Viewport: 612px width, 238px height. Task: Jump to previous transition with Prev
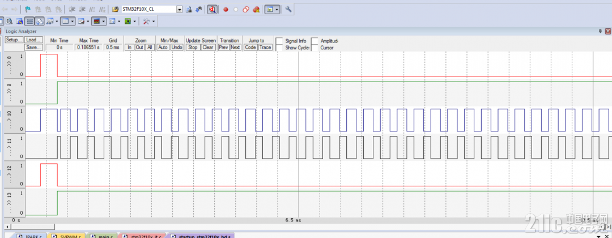pyautogui.click(x=223, y=47)
